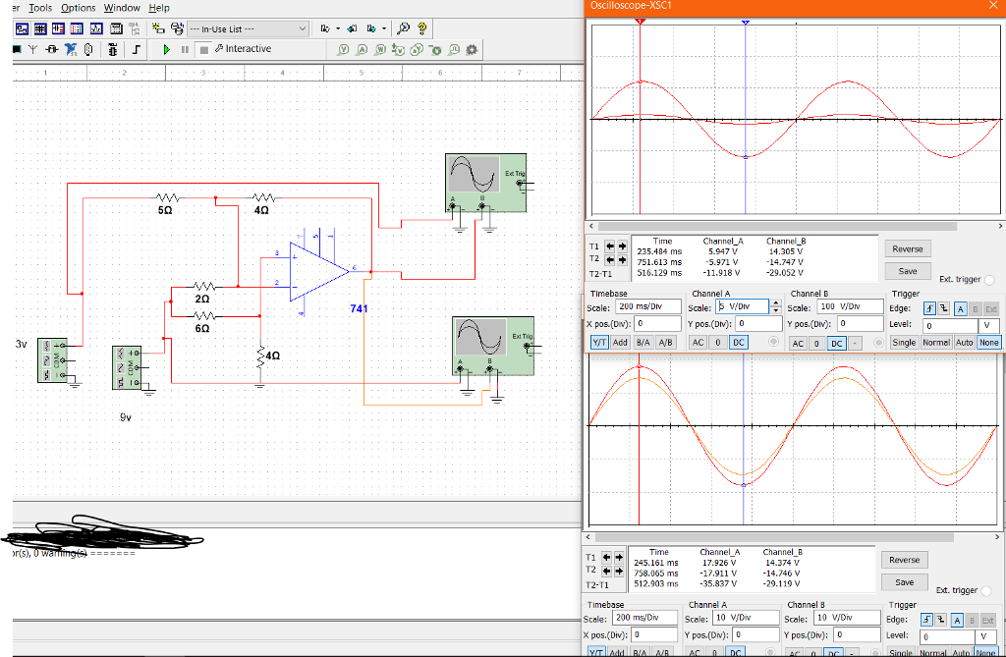Toggle DC coupling on Channel B

(835, 342)
